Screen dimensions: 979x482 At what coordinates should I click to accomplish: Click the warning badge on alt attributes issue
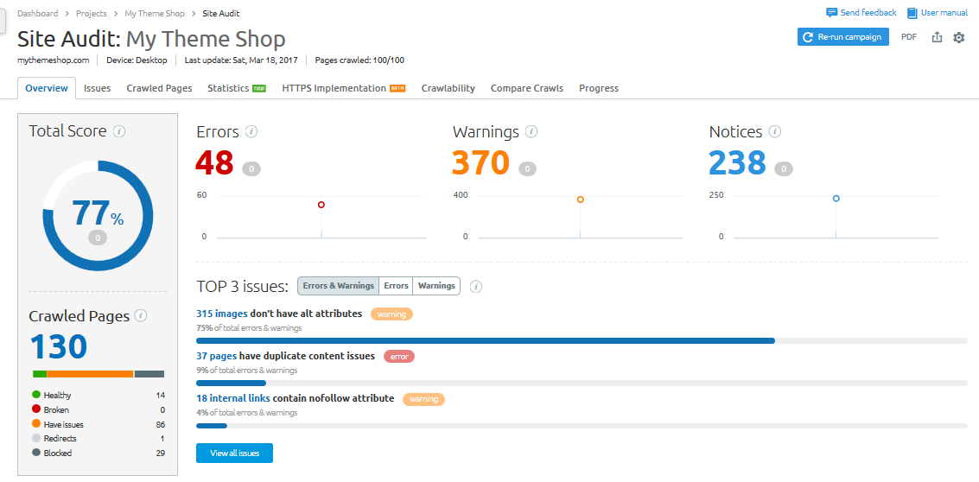point(391,314)
